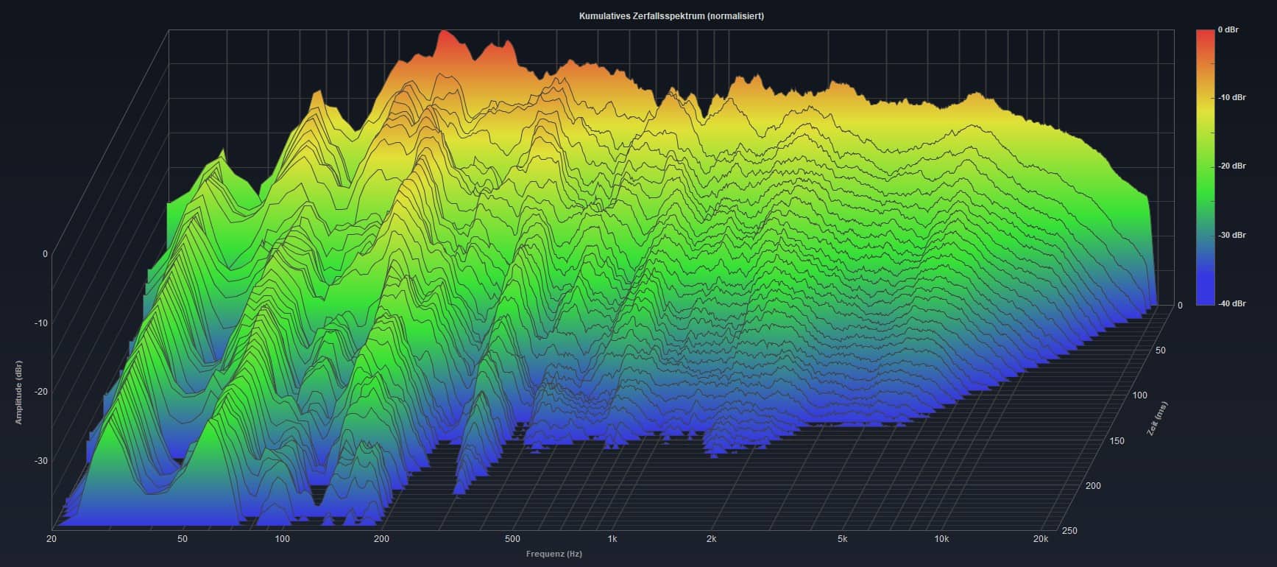Select the '-20 dBr' color bar label

tap(1231, 166)
